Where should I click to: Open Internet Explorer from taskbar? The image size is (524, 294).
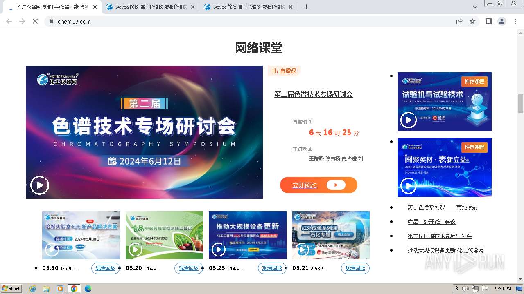coord(33,289)
